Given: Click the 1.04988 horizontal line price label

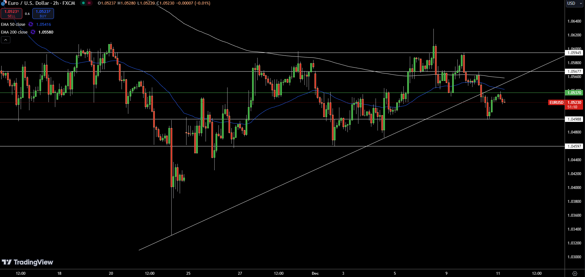Looking at the screenshot, I should 574,119.
